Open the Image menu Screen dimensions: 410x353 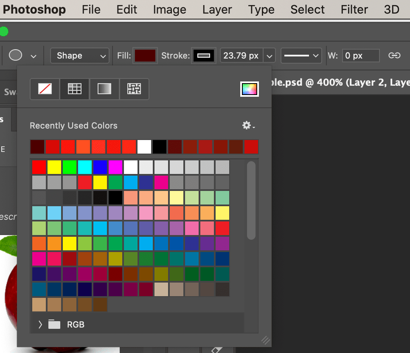tap(169, 9)
